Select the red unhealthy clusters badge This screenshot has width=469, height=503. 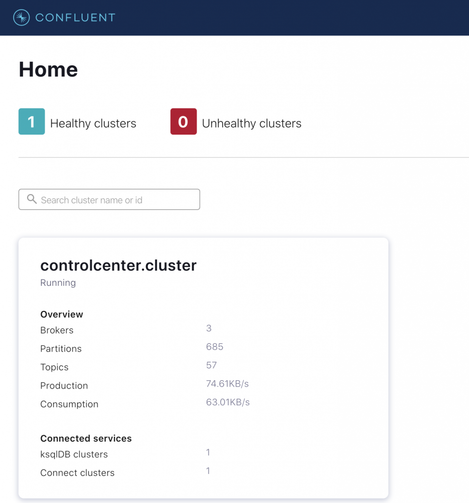(183, 121)
